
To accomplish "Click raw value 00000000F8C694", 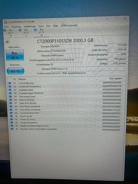I will click(112, 100).
